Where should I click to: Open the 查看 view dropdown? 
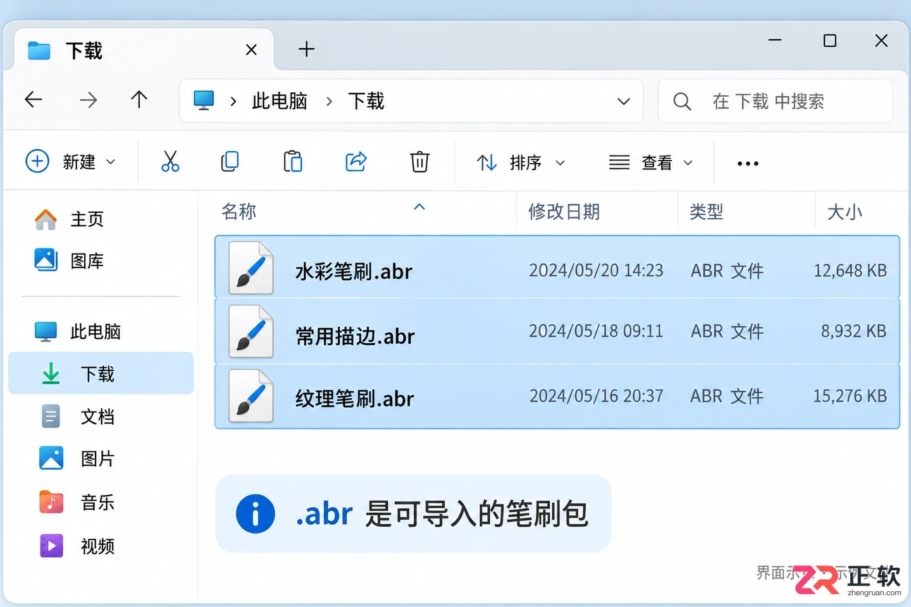651,162
